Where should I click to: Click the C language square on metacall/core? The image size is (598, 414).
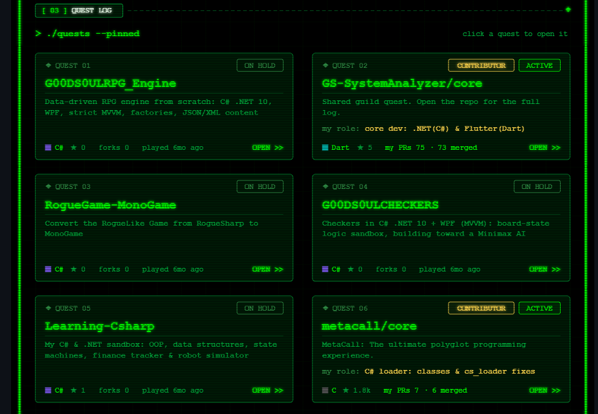[325, 390]
